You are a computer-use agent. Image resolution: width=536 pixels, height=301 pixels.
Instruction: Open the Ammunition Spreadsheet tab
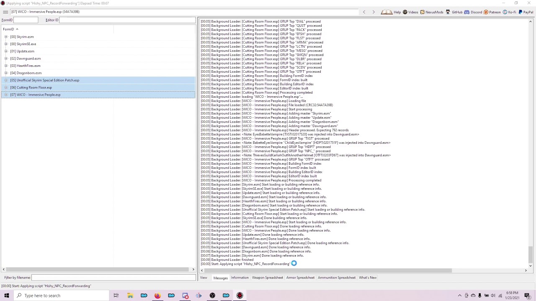[337, 278]
